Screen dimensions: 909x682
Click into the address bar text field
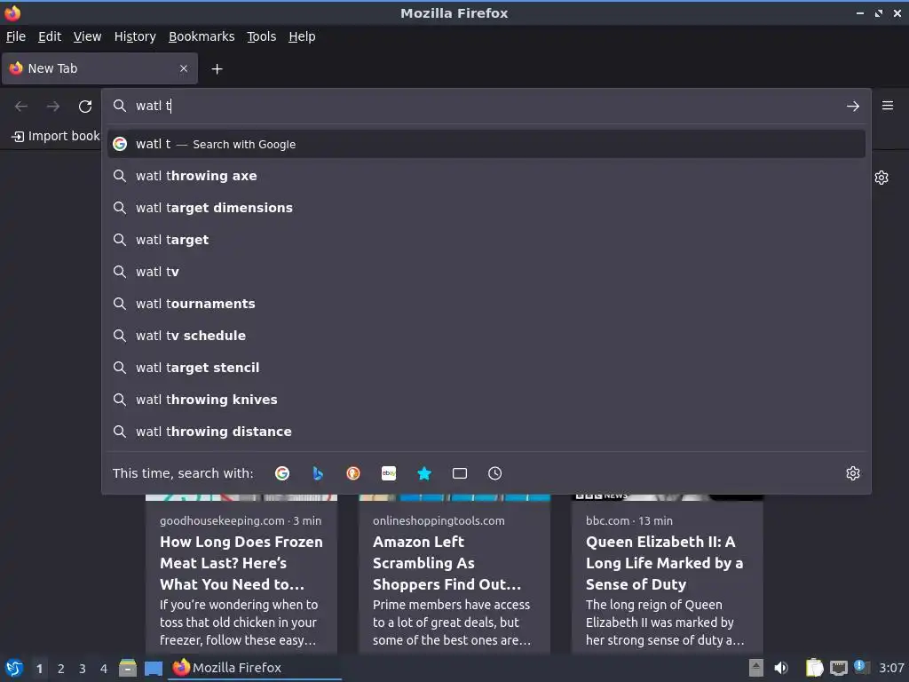tap(486, 107)
